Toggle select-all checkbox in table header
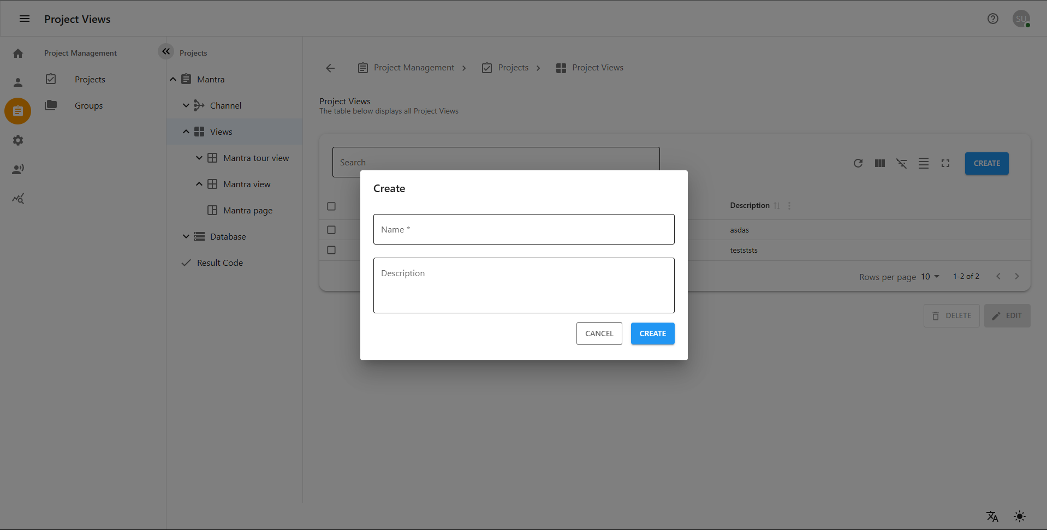The height and width of the screenshot is (530, 1047). click(x=331, y=206)
